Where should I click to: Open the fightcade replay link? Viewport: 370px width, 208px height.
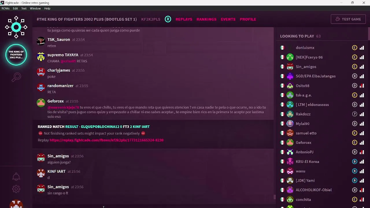(x=106, y=140)
